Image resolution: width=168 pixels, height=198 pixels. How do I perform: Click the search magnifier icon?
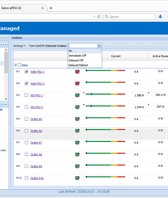click(x=107, y=16)
